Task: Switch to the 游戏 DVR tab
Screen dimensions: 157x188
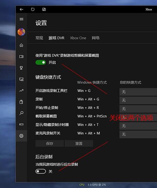Action: (x=56, y=38)
